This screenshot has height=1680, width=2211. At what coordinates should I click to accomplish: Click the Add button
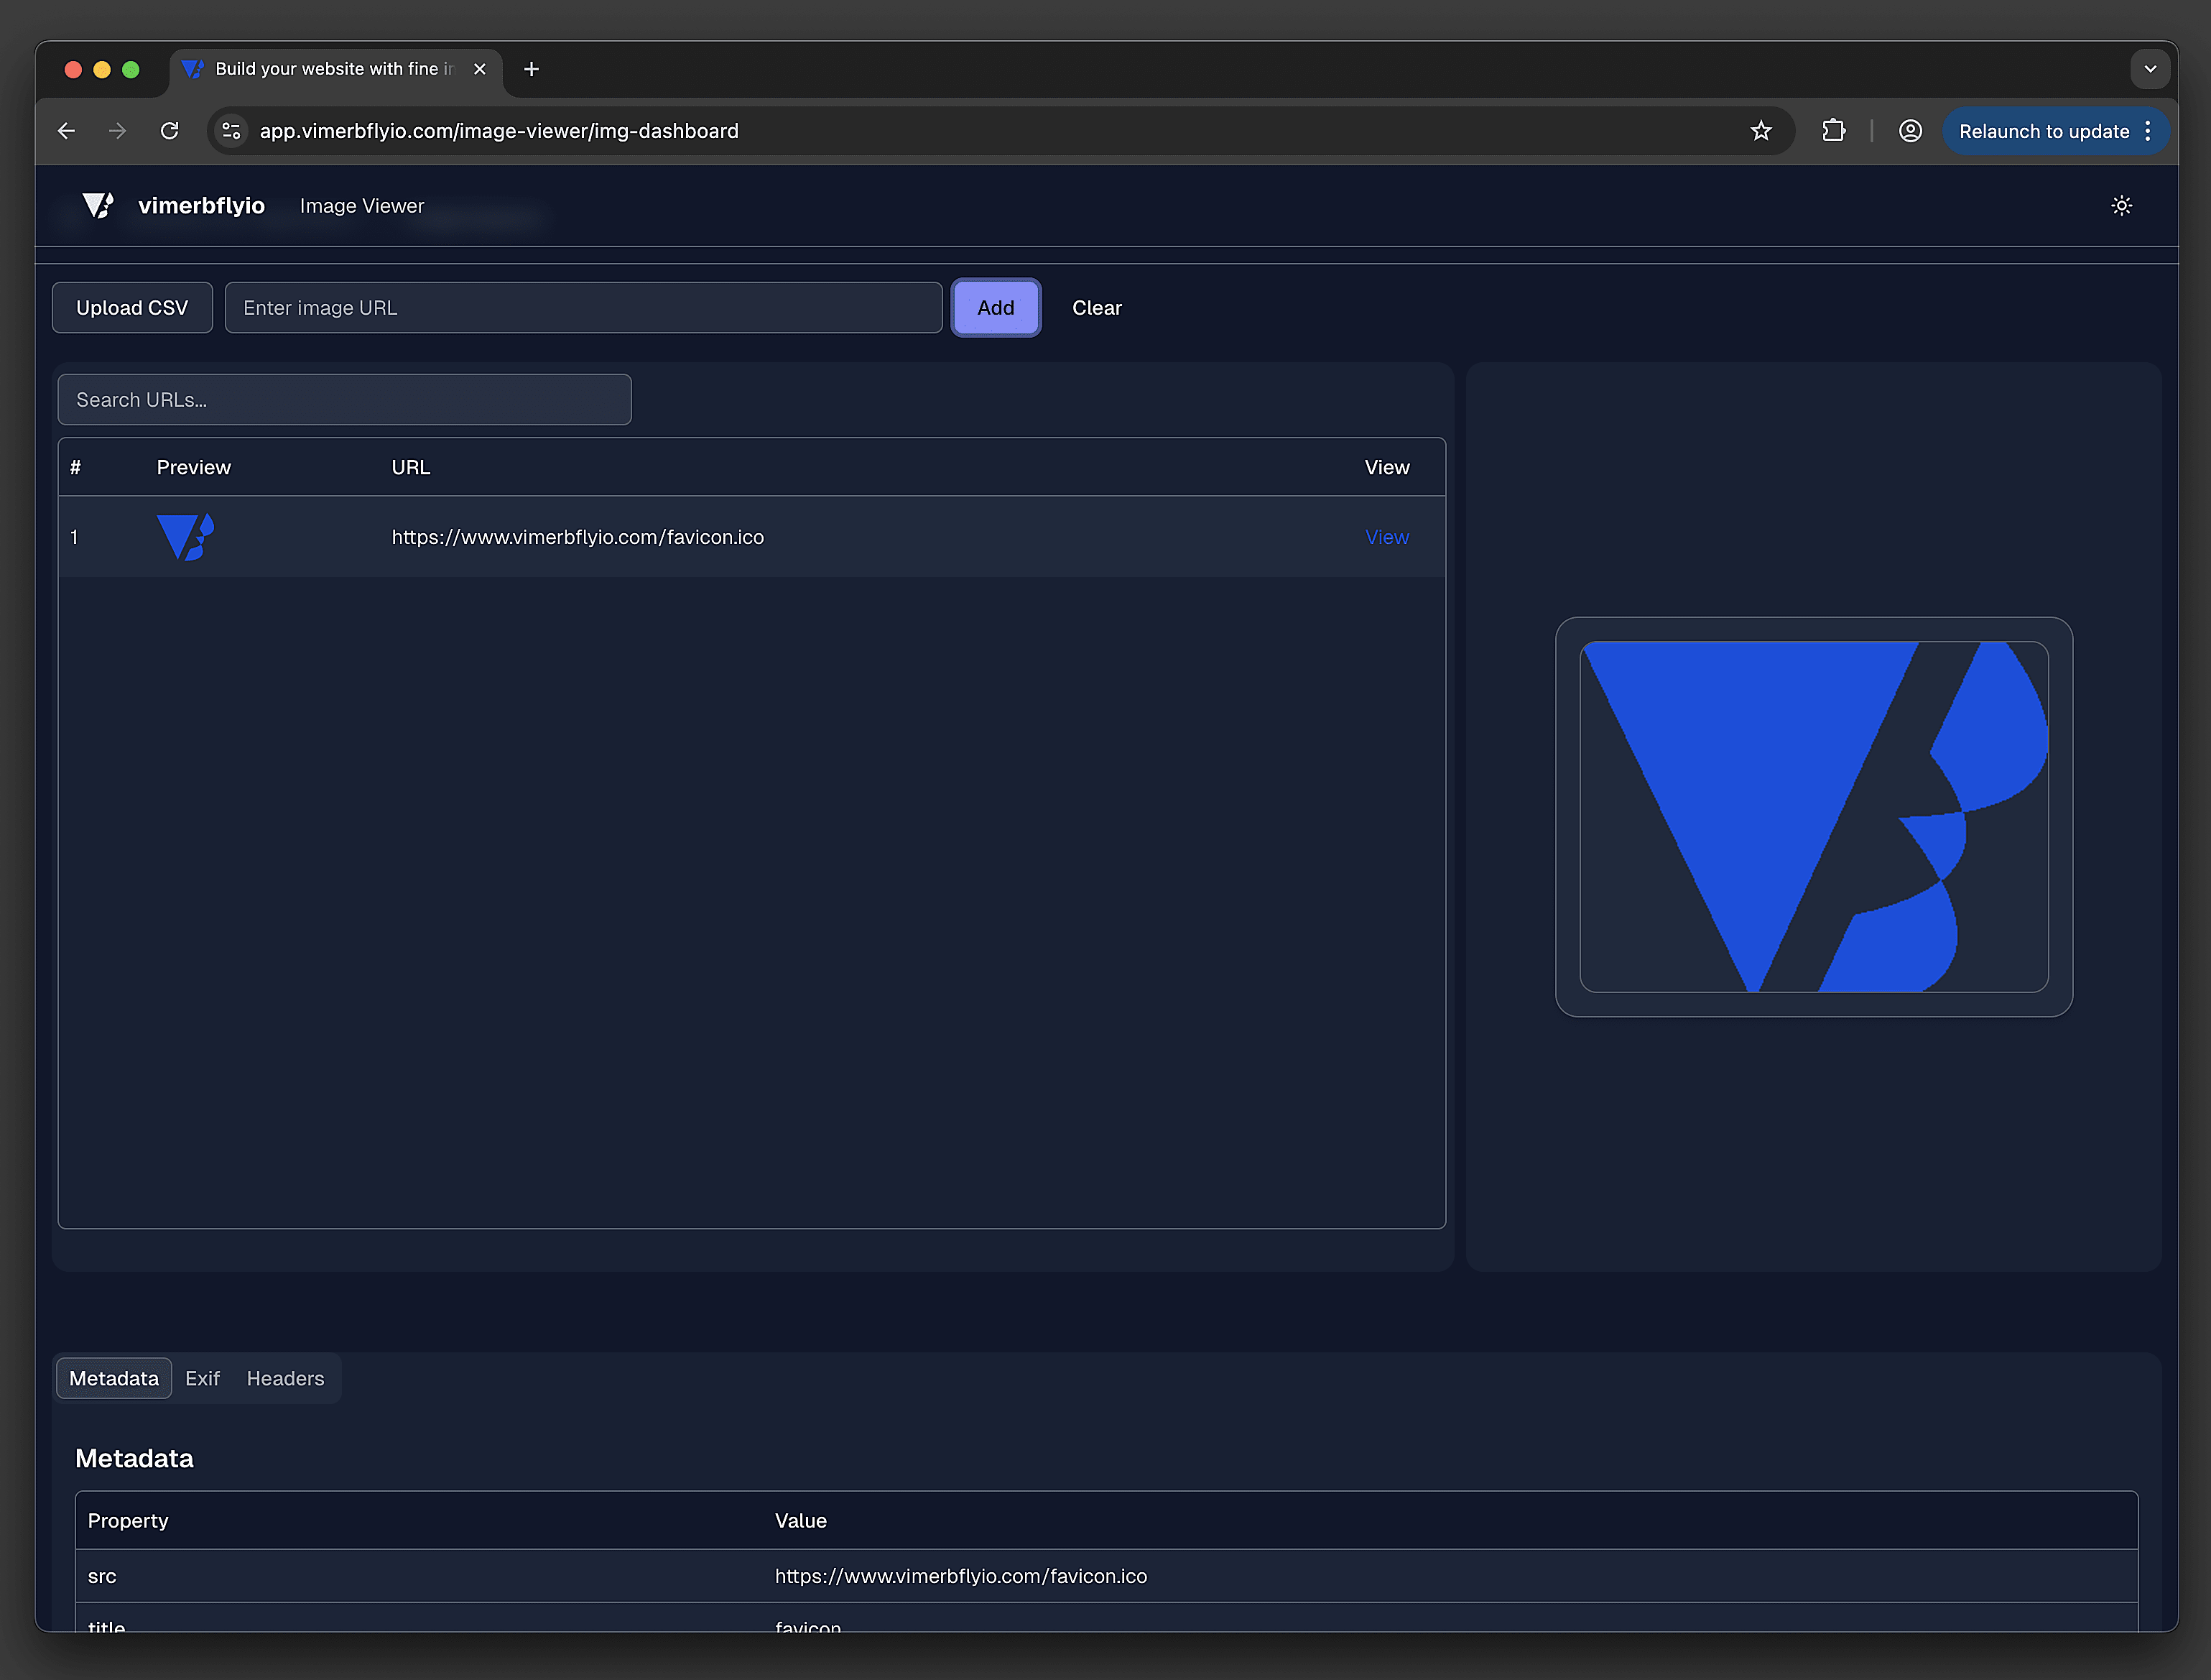point(996,307)
